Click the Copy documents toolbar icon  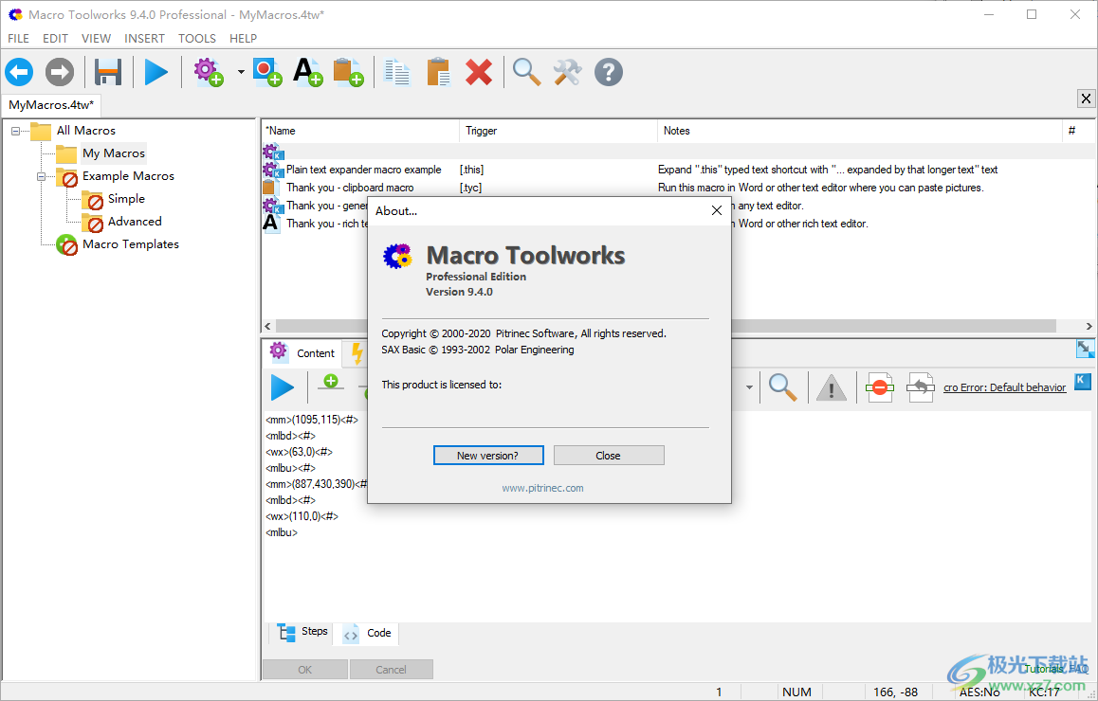[x=397, y=72]
